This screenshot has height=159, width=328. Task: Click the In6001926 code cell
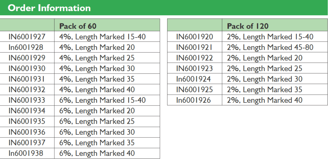194,100
